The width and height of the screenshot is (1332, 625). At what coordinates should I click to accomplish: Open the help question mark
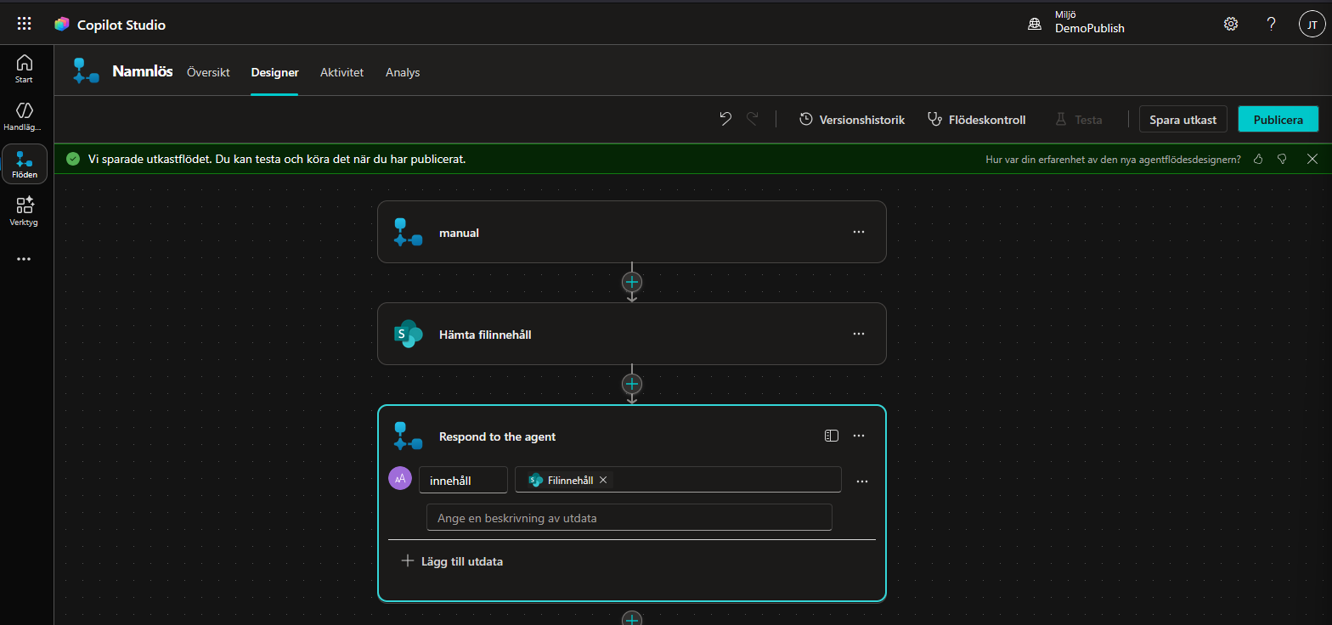(x=1272, y=24)
